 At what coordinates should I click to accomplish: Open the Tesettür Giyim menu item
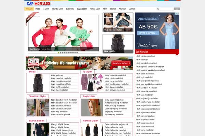click(x=57, y=9)
